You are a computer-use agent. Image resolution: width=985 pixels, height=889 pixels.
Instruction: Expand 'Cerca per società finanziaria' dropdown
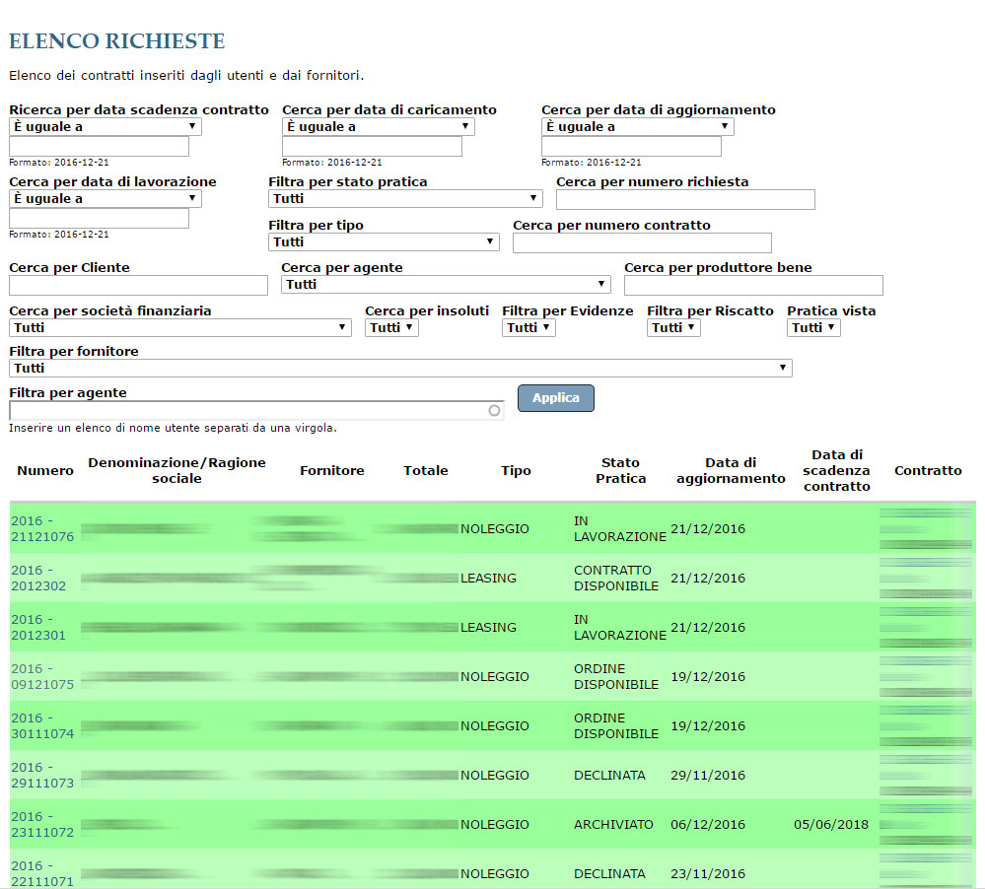point(179,328)
